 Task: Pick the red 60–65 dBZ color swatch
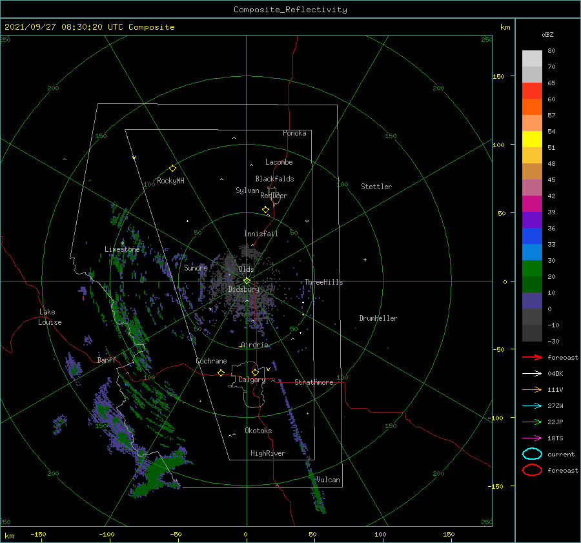point(532,91)
